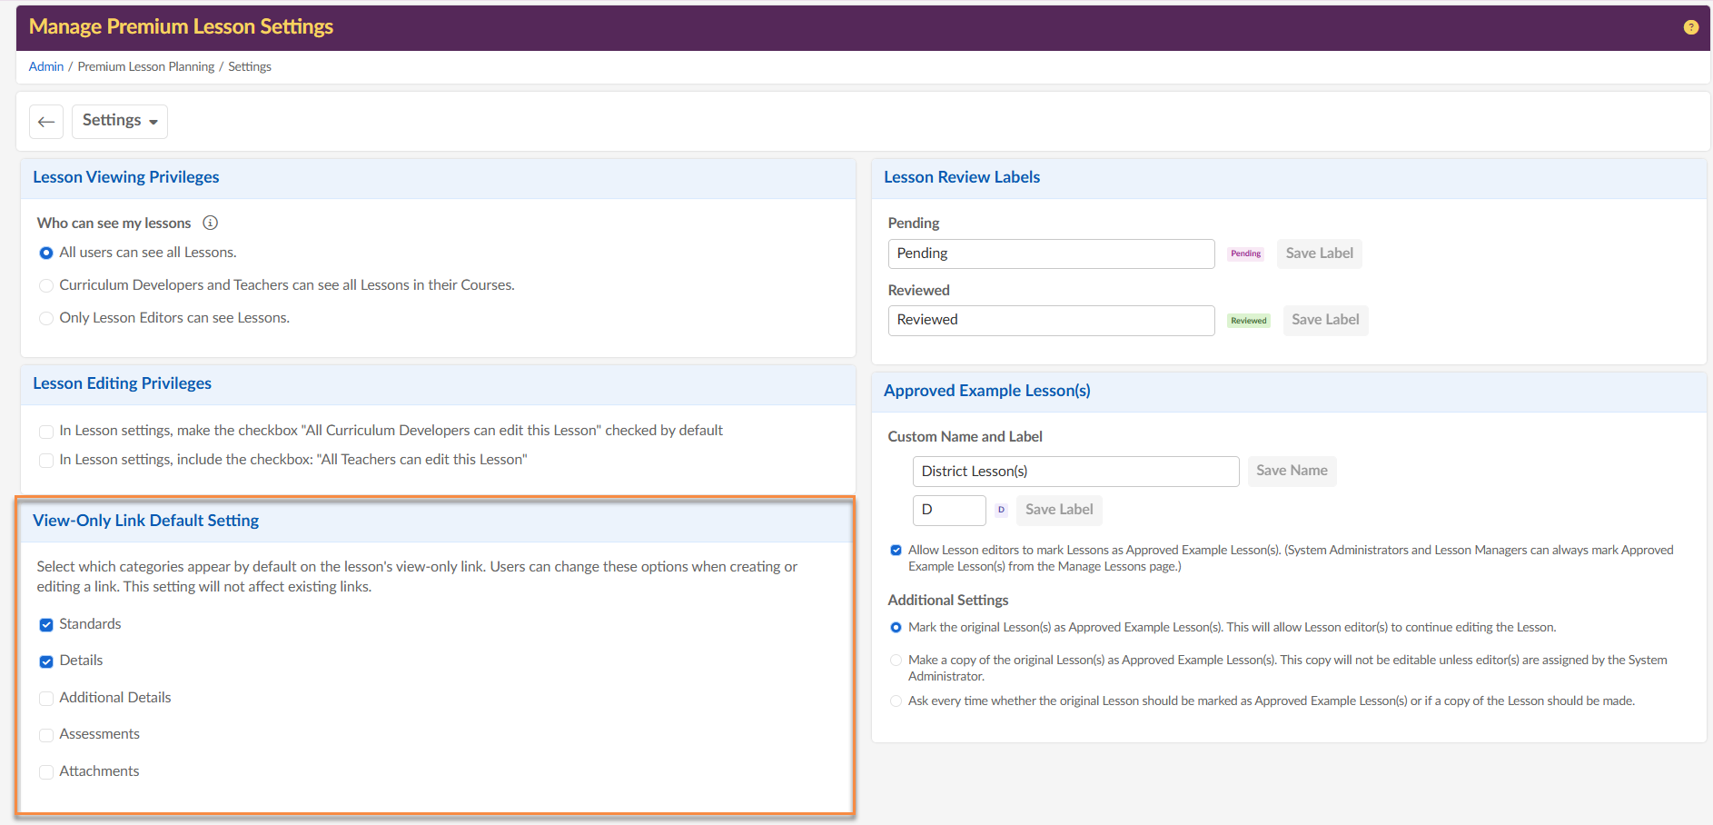This screenshot has width=1713, height=825.
Task: Choose Make a copy of original Lesson option
Action: click(x=896, y=661)
